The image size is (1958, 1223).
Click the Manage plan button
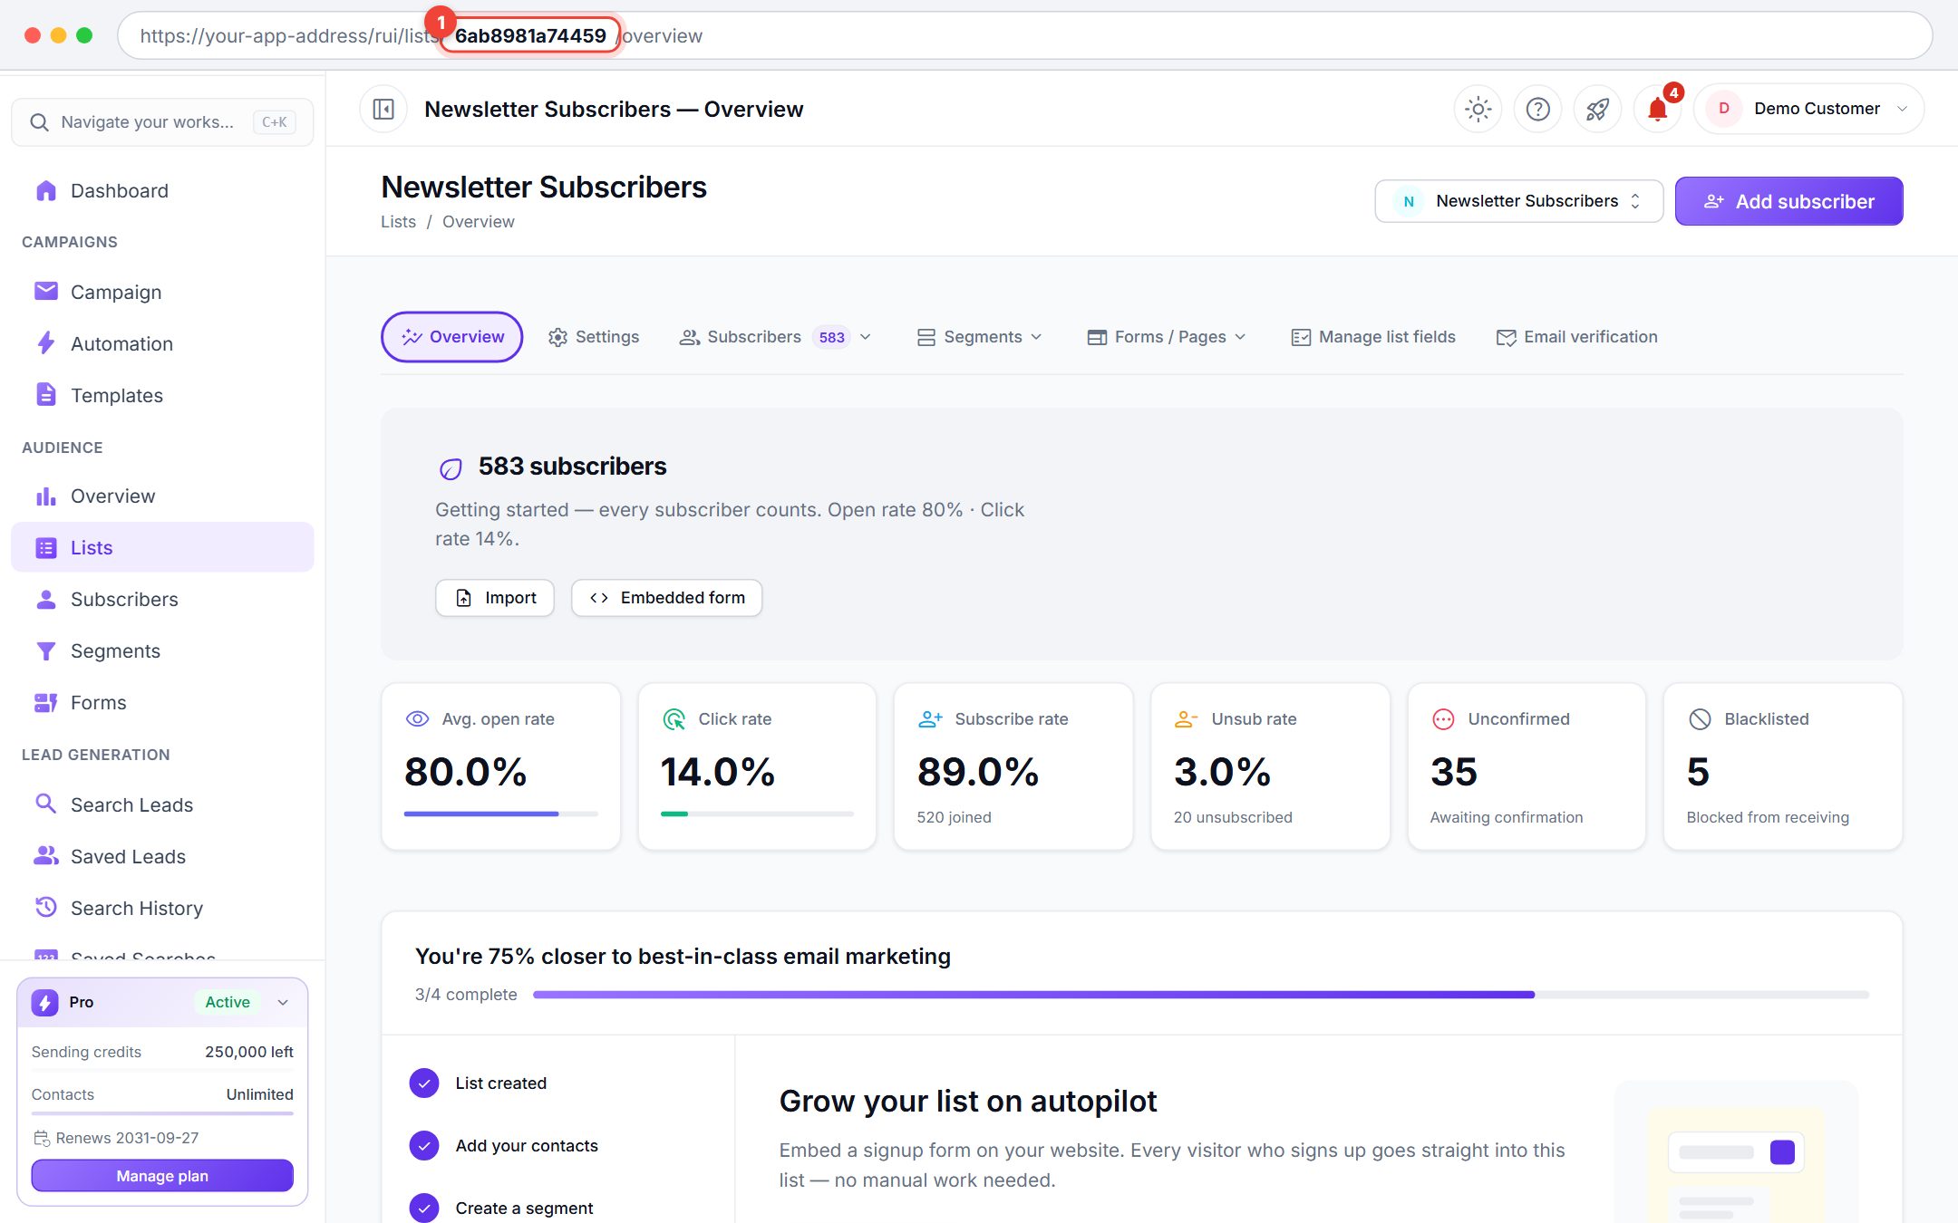pos(162,1176)
